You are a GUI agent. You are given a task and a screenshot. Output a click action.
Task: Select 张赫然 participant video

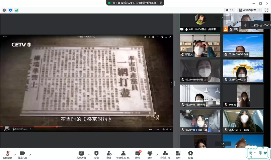pos(200,46)
